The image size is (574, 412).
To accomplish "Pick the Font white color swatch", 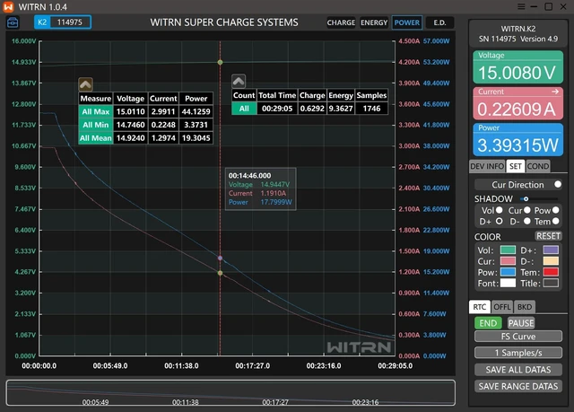I will [508, 283].
